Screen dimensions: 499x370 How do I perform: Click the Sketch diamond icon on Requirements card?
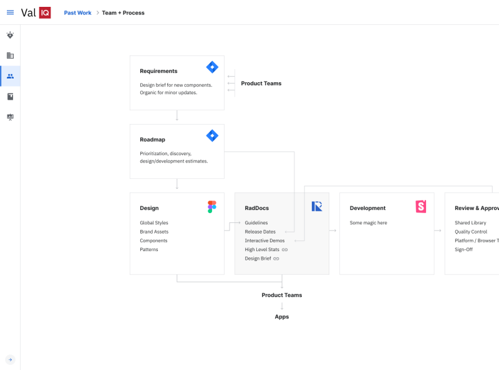pyautogui.click(x=212, y=67)
